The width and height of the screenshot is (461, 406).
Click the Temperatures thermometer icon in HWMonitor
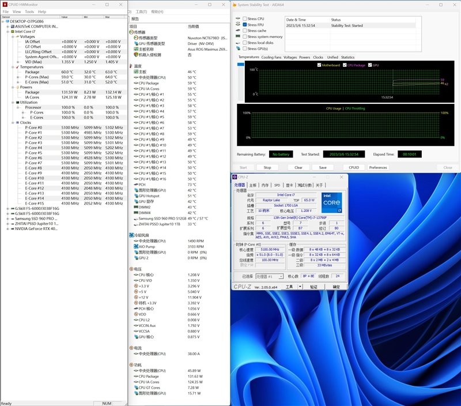18,67
